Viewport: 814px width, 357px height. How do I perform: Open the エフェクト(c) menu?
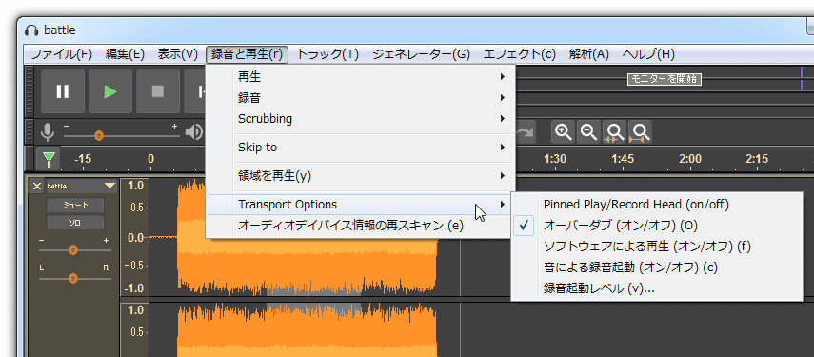tap(520, 54)
